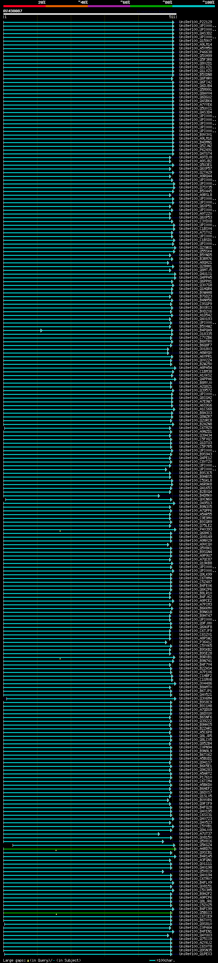
Task: Select hit UniRef100_Q4S3D2
Action: [195, 33]
